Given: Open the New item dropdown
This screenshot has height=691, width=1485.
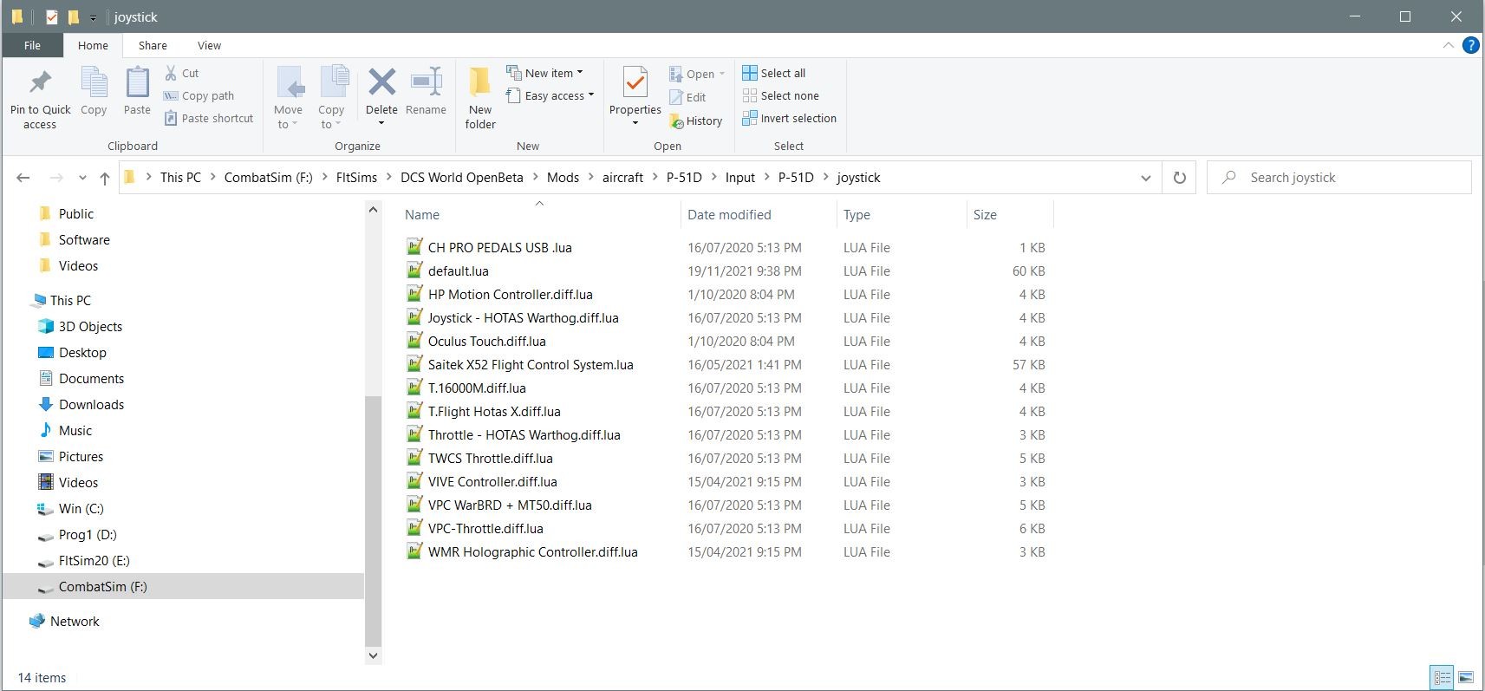Looking at the screenshot, I should click(x=544, y=74).
